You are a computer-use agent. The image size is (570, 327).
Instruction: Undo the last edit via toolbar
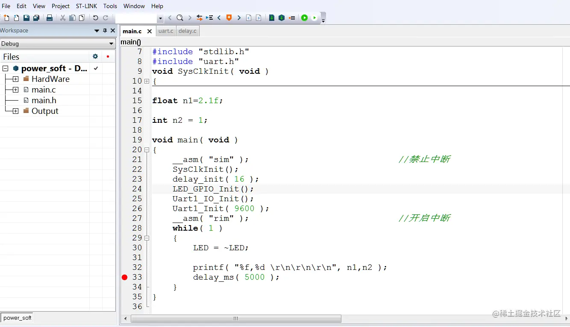point(95,18)
